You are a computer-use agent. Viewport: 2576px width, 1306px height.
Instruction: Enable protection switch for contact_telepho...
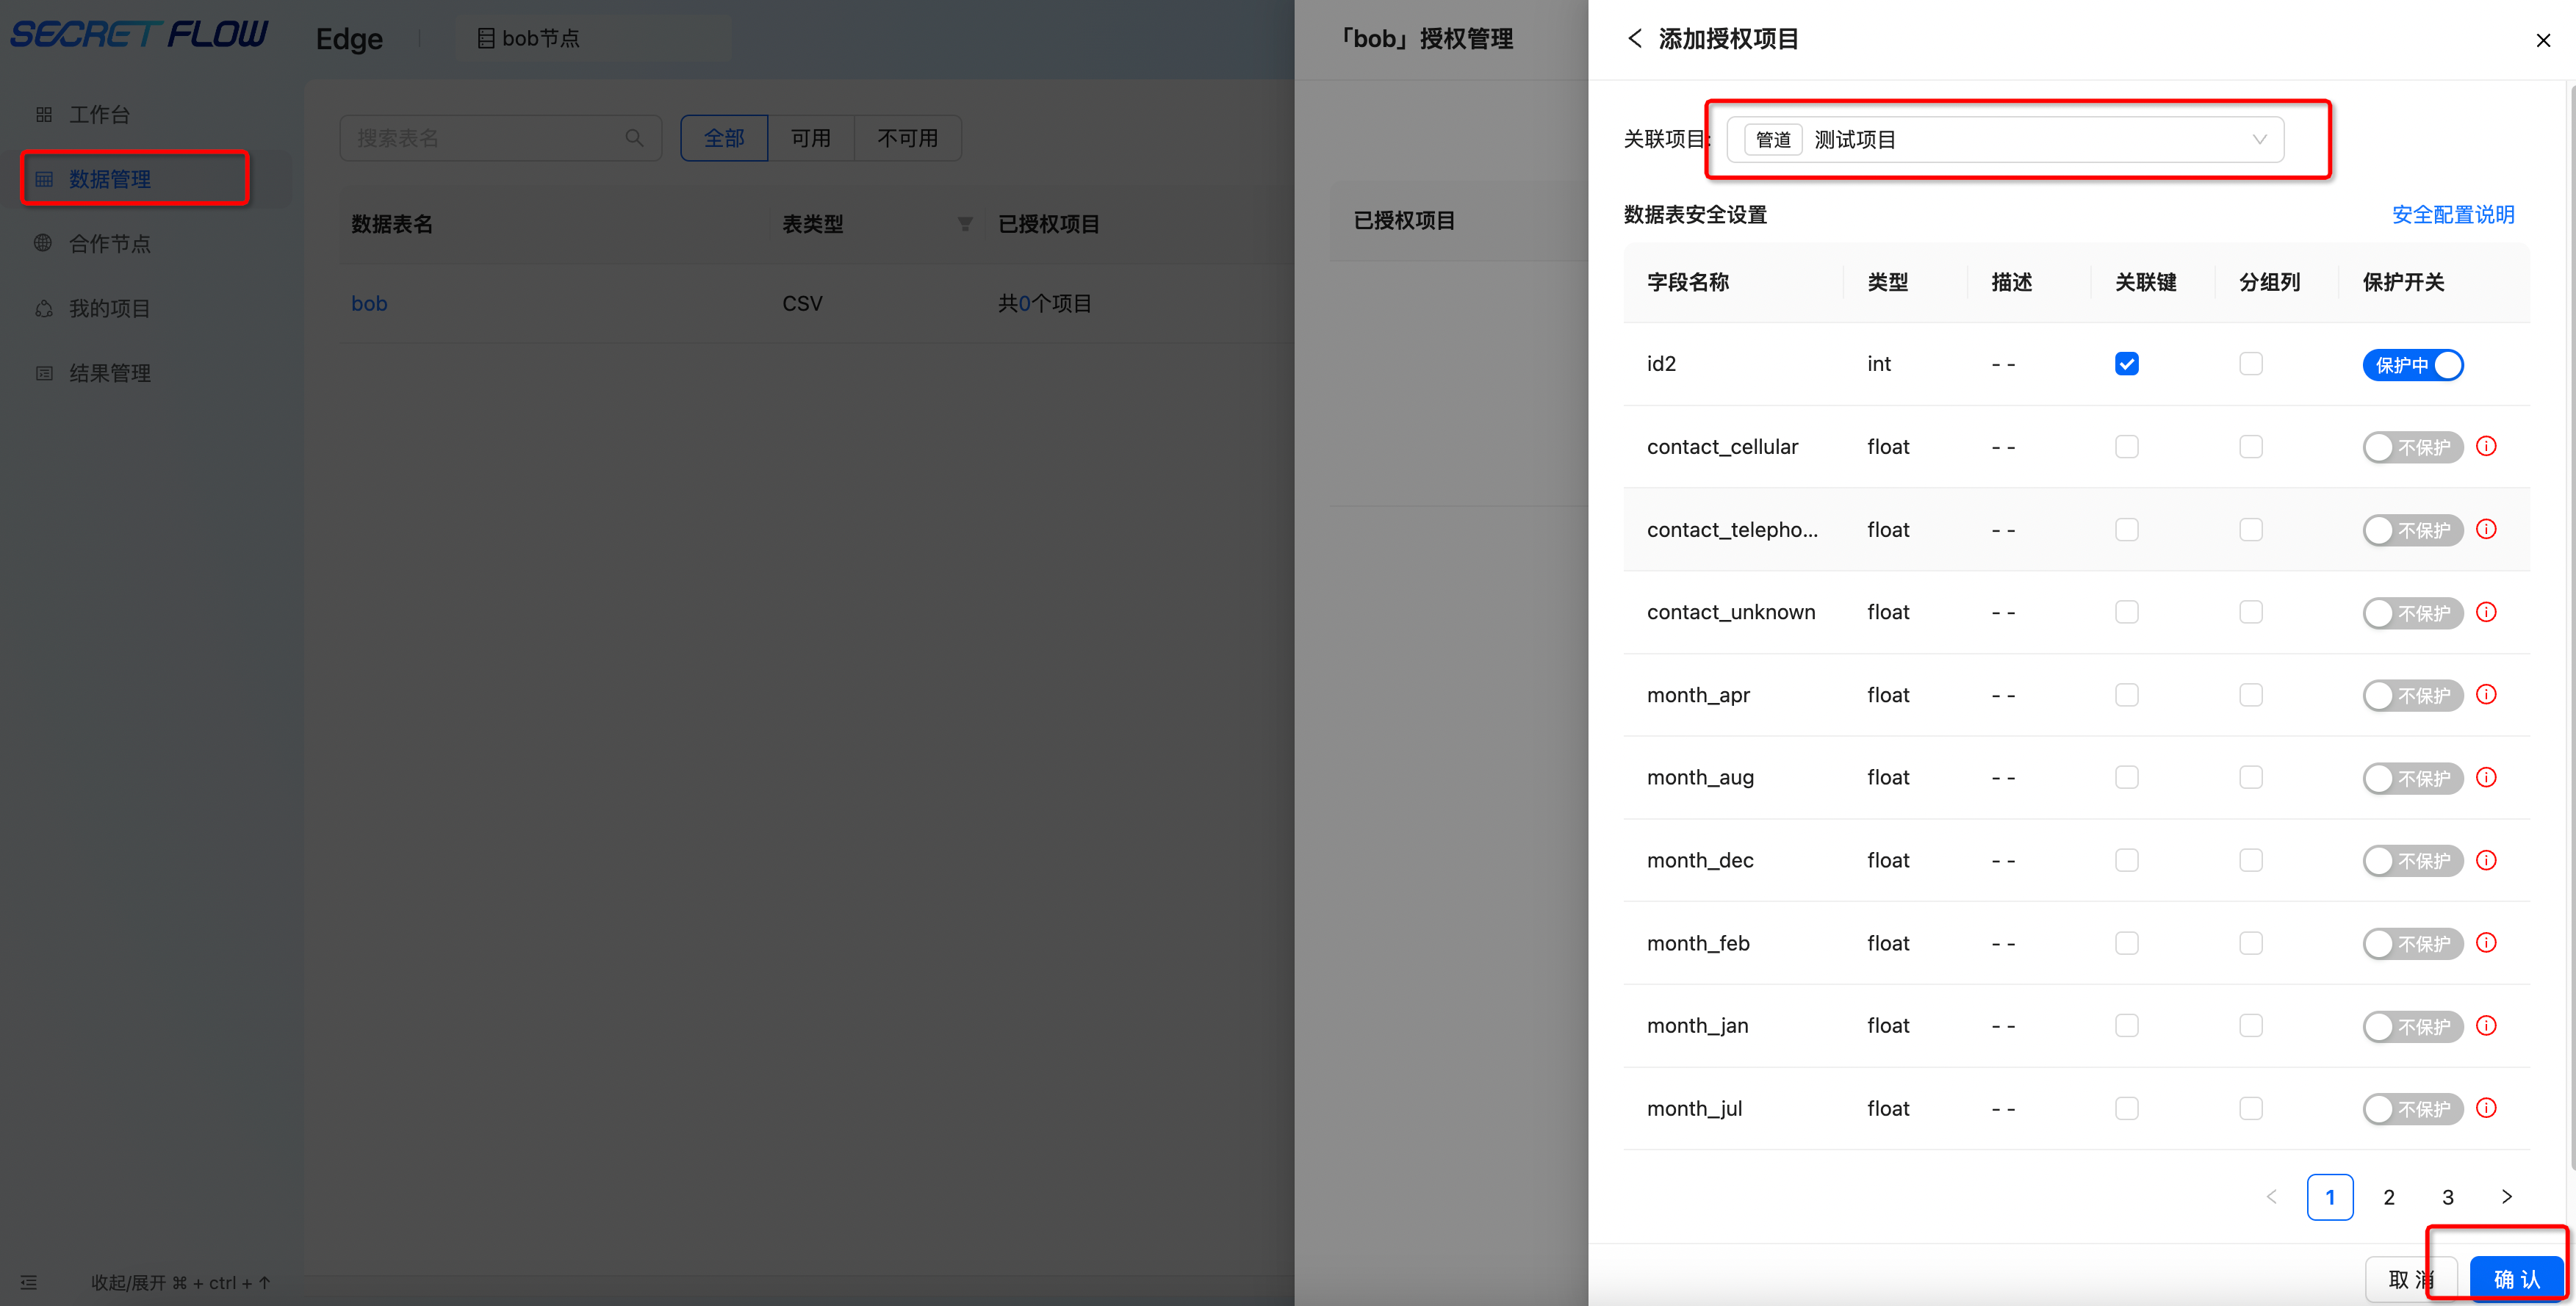pyautogui.click(x=2412, y=530)
